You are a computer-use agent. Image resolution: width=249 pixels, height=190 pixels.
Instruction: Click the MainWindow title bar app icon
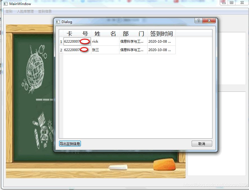[5, 4]
